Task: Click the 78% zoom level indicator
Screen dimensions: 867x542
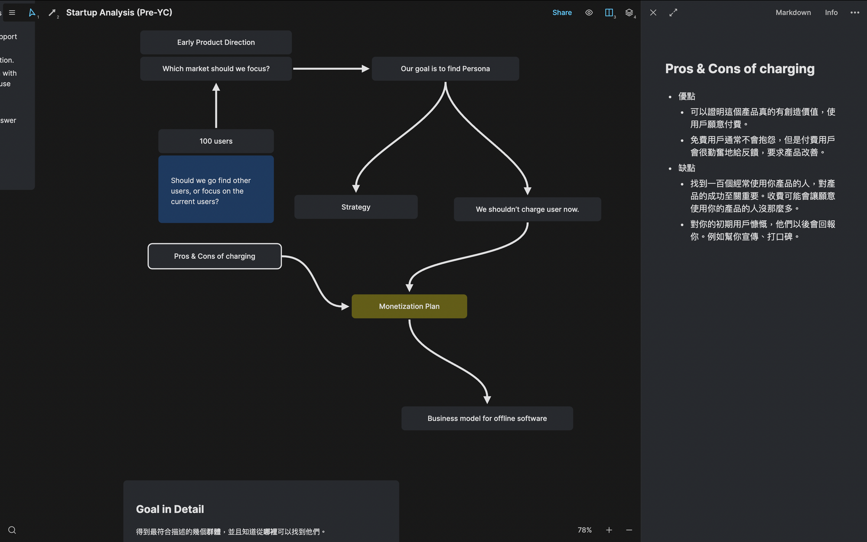Action: pos(584,530)
